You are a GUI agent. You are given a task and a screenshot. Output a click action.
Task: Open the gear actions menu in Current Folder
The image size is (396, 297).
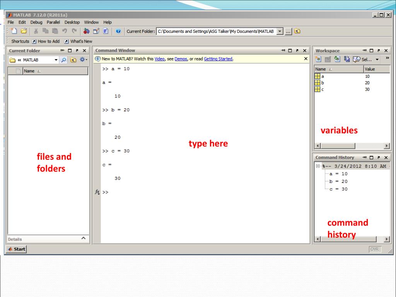(x=84, y=60)
